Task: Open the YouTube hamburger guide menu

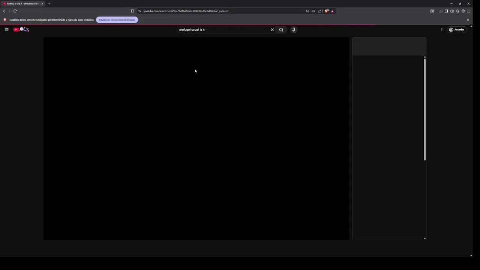Action: click(x=6, y=30)
